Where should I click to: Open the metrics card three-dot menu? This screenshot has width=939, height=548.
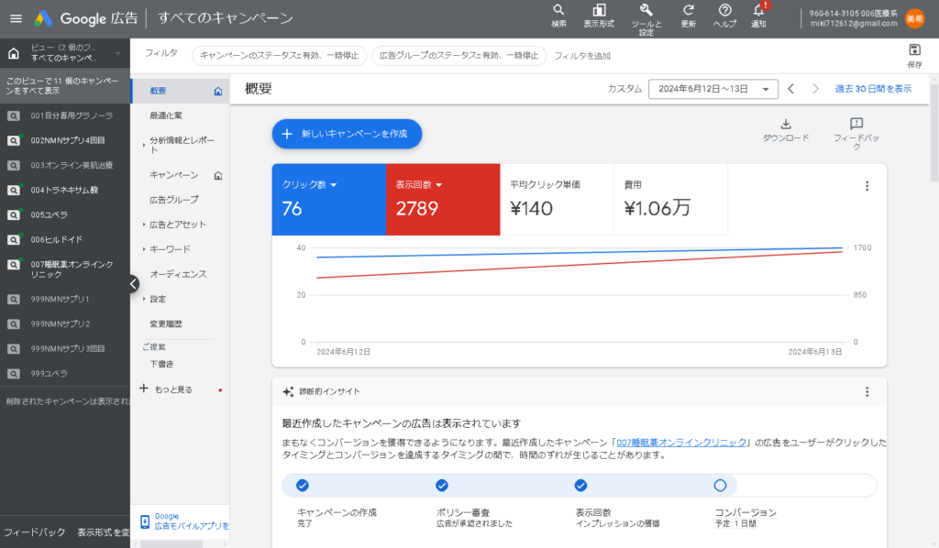point(867,186)
